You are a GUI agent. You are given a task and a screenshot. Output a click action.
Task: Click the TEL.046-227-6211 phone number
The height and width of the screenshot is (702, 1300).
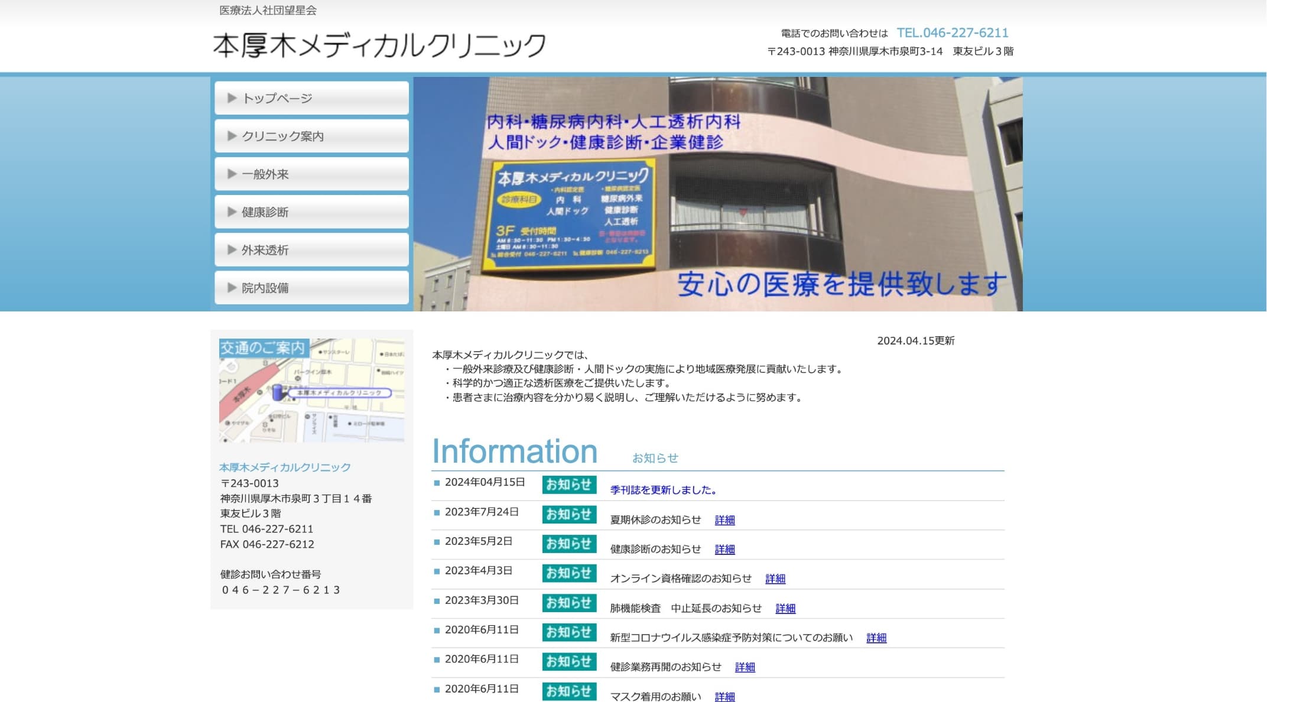point(952,33)
